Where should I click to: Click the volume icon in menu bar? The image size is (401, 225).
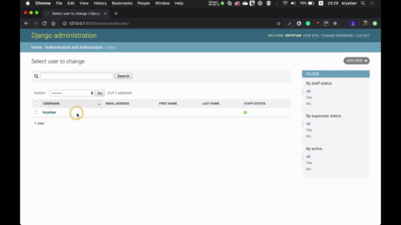(293, 3)
